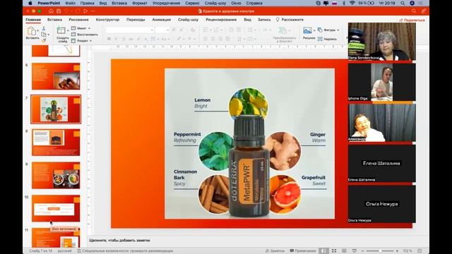Open the font name combo box
Image resolution: width=452 pixels, height=254 pixels.
(x=129, y=30)
